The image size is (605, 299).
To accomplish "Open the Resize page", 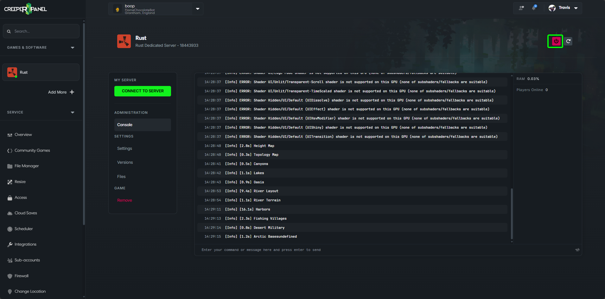I will coord(20,182).
